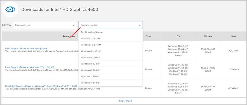Click Windows 7, 64-bit* in the 1/16/2018 row
Viewport: 247px width, 105px height.
pos(178,74)
